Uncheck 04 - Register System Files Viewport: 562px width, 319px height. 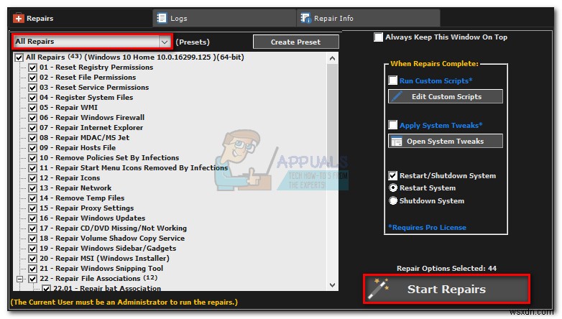click(32, 98)
